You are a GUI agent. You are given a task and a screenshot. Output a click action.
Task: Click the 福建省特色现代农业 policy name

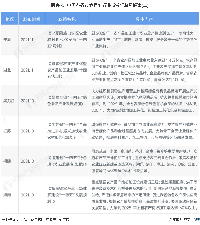coord(67,161)
